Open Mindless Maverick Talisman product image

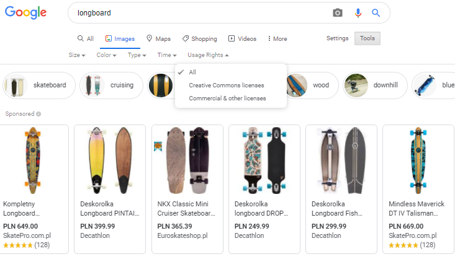click(418, 160)
